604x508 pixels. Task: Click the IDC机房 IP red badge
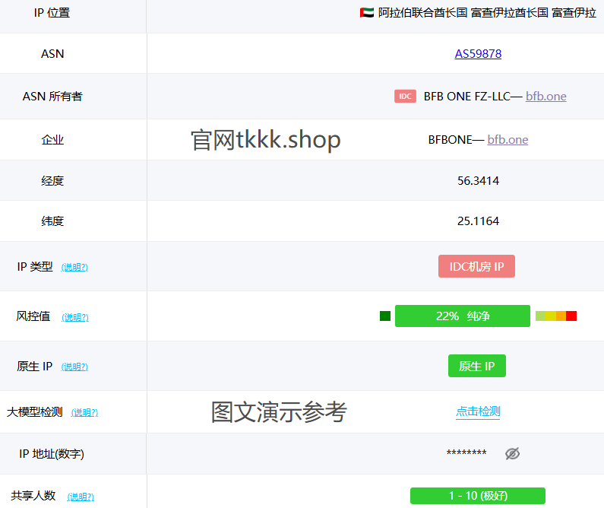476,266
